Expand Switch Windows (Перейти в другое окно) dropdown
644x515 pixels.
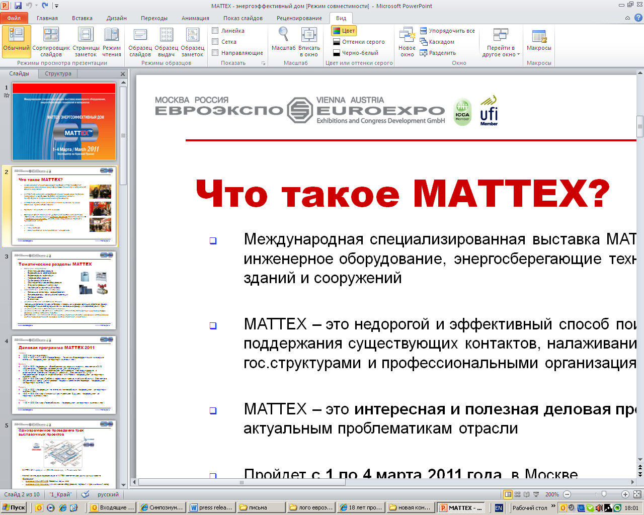(501, 42)
